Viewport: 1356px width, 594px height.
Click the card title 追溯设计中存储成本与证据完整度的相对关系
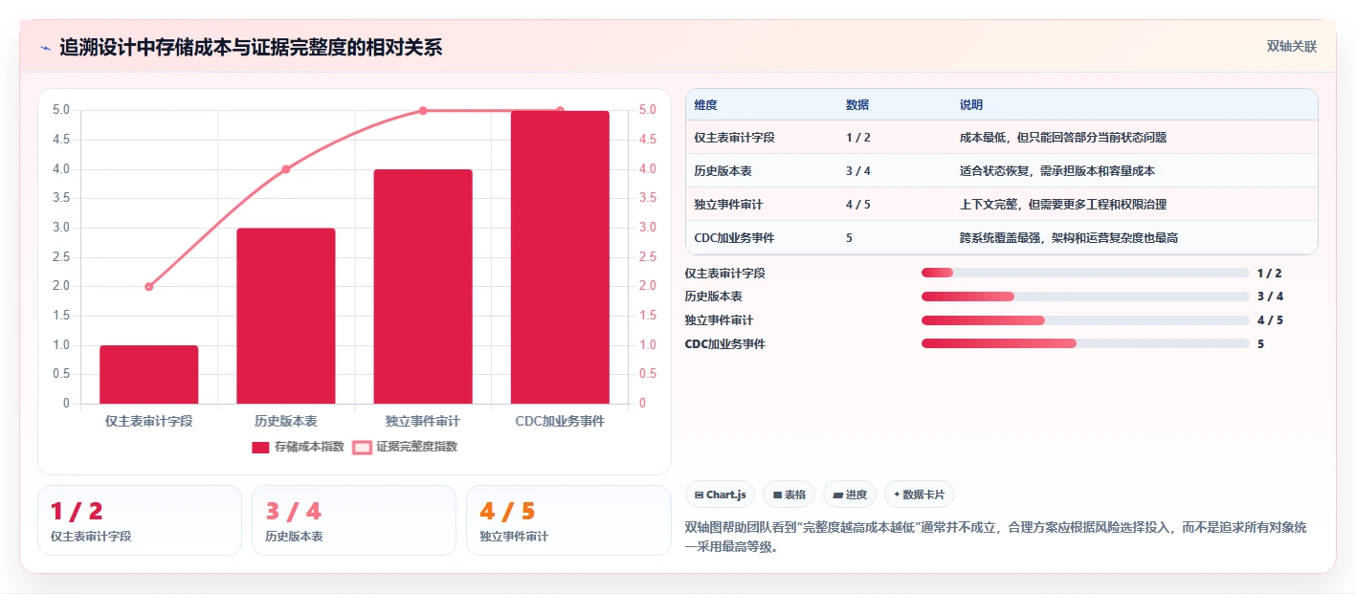point(251,47)
